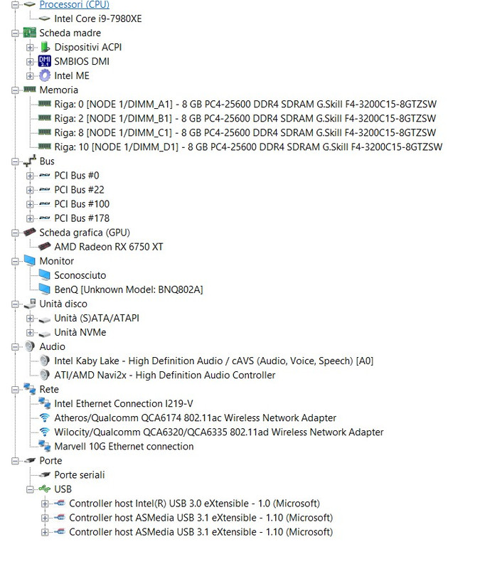Select Intel Kaby Lake High Definition Audio

(214, 361)
